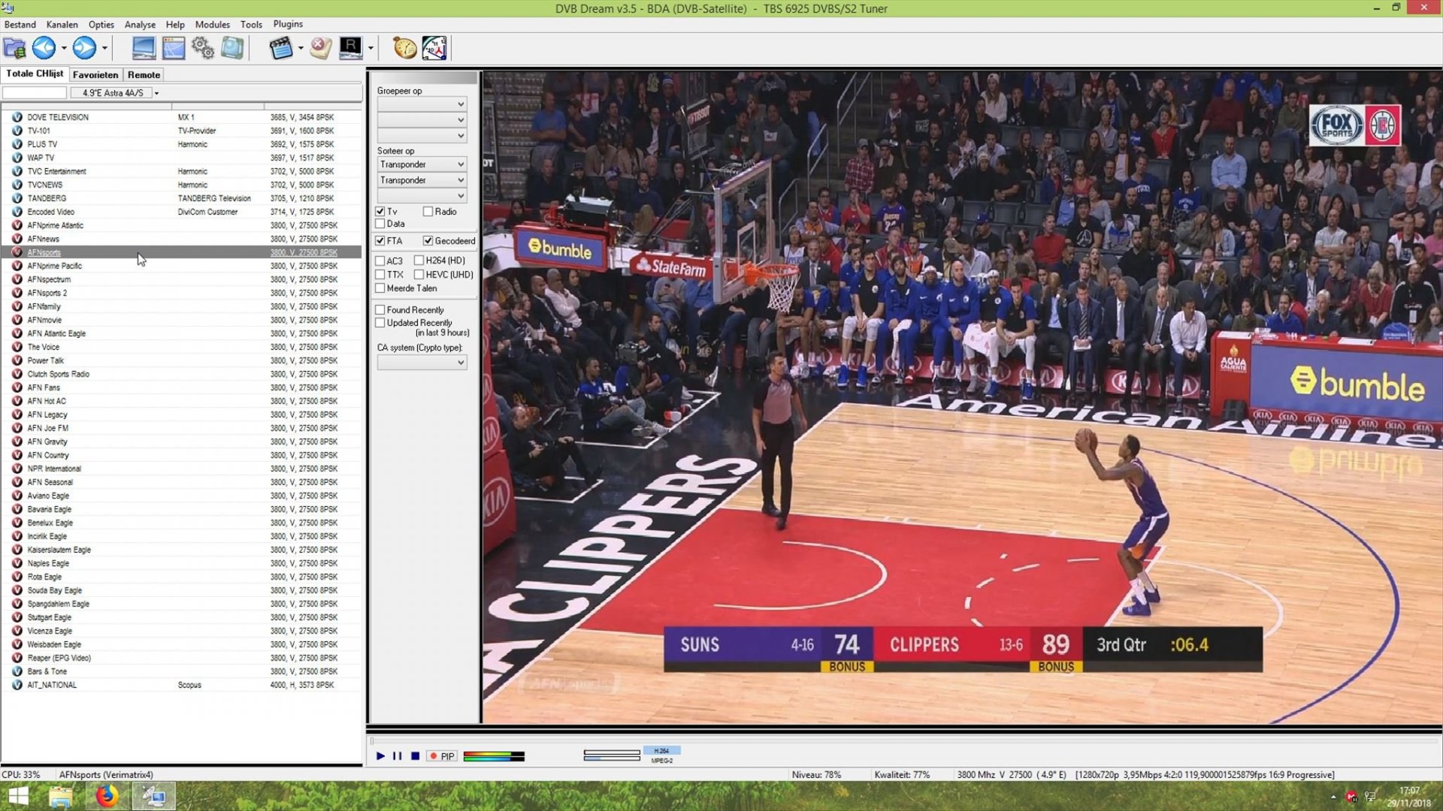Viewport: 1443px width, 811px height.
Task: Open settings using the gears icon
Action: (201, 47)
